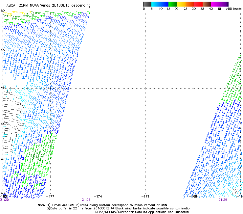The image size is (243, 214).
Task: Click the latitude label '50'
Action: [x=3, y=11]
